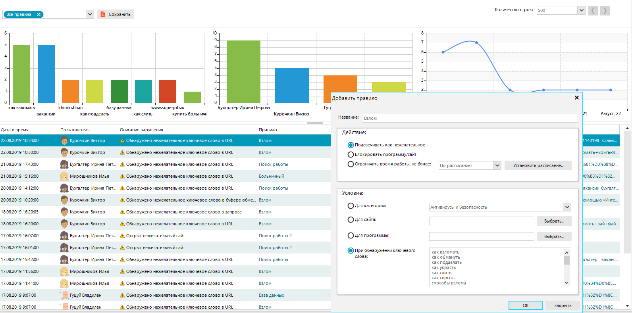632x313 pixels.
Task: Click warning icon in row 17.08.2019 11:41:00
Action: pyautogui.click(x=122, y=283)
